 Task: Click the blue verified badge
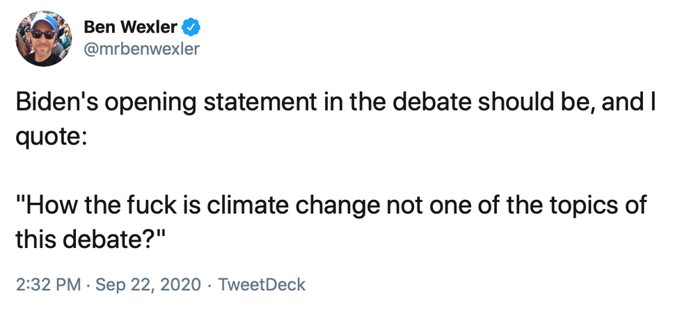[x=191, y=28]
